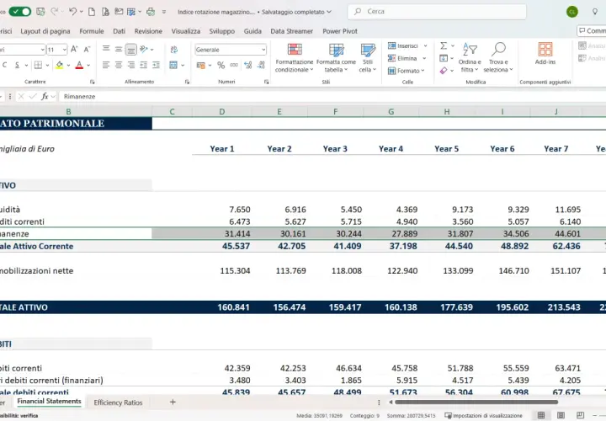
Task: Click the quick print icon in the title bar
Action: 151,12
